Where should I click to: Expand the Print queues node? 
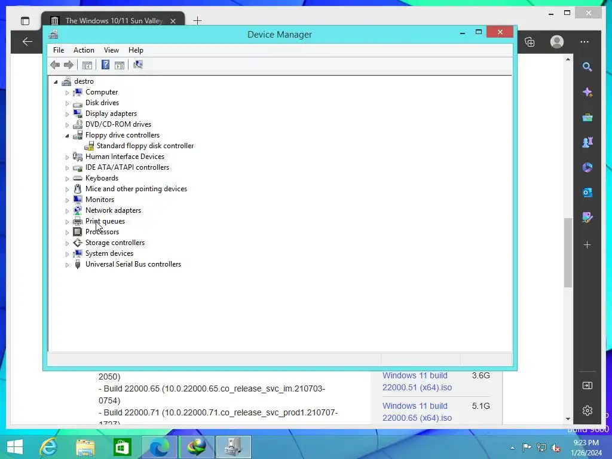pos(67,222)
